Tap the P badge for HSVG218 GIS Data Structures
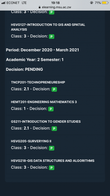Screen dimensions: 110x196 (52, 168)
